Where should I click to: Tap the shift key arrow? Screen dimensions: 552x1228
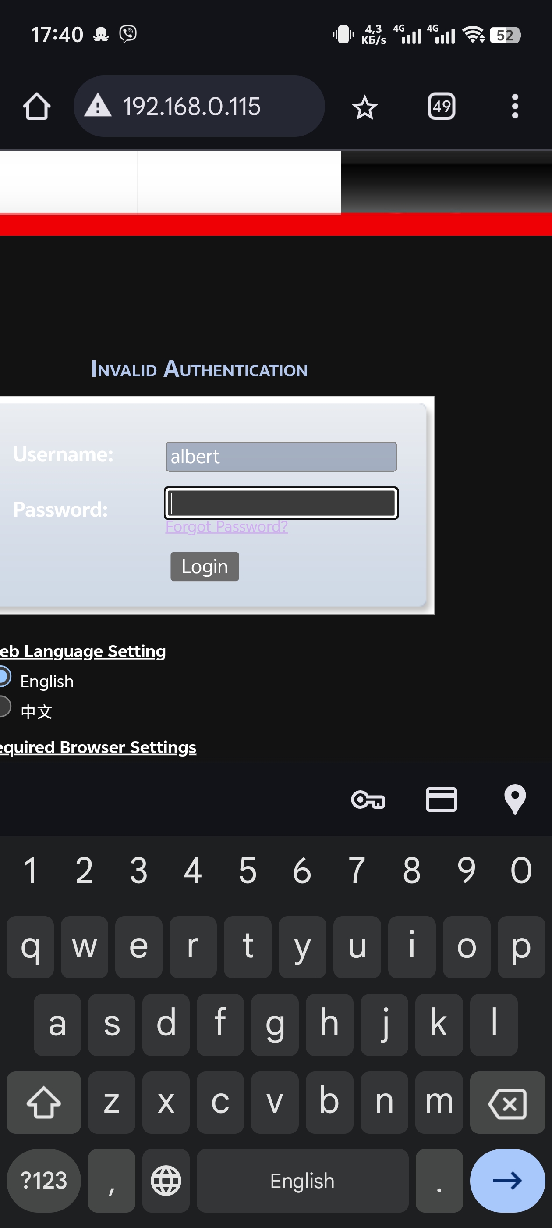(x=44, y=1102)
